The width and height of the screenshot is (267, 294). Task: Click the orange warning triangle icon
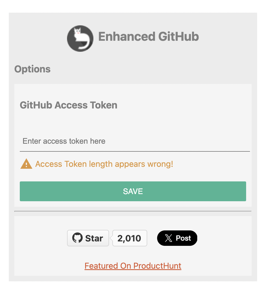click(26, 164)
